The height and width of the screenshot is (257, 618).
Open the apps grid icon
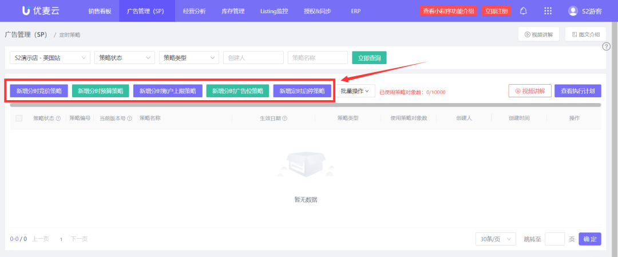click(x=548, y=11)
